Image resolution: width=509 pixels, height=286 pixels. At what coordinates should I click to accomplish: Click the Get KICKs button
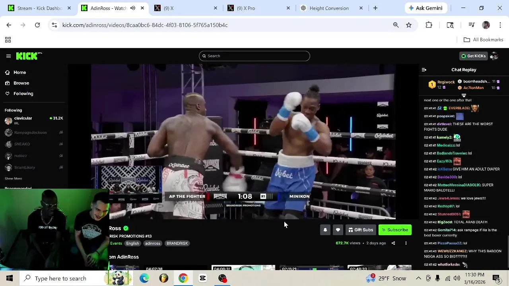(x=473, y=56)
